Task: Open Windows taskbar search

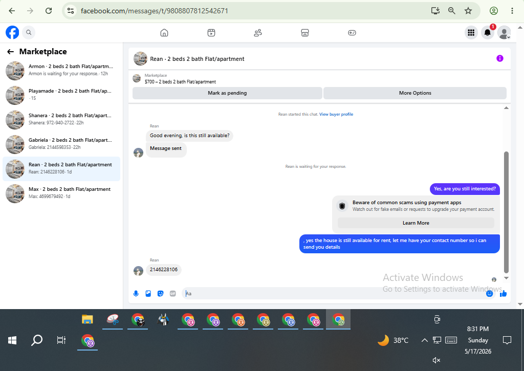Action: coord(37,340)
